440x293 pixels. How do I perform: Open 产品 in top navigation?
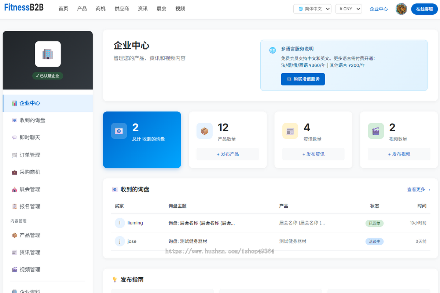82,9
